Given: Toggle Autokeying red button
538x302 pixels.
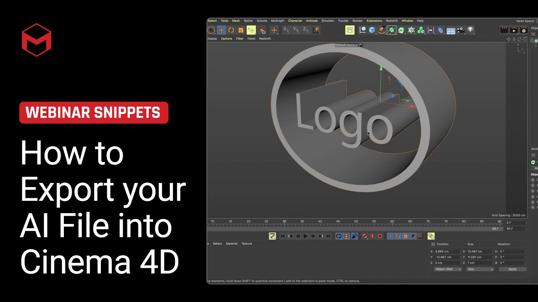Looking at the screenshot, I should point(372,236).
